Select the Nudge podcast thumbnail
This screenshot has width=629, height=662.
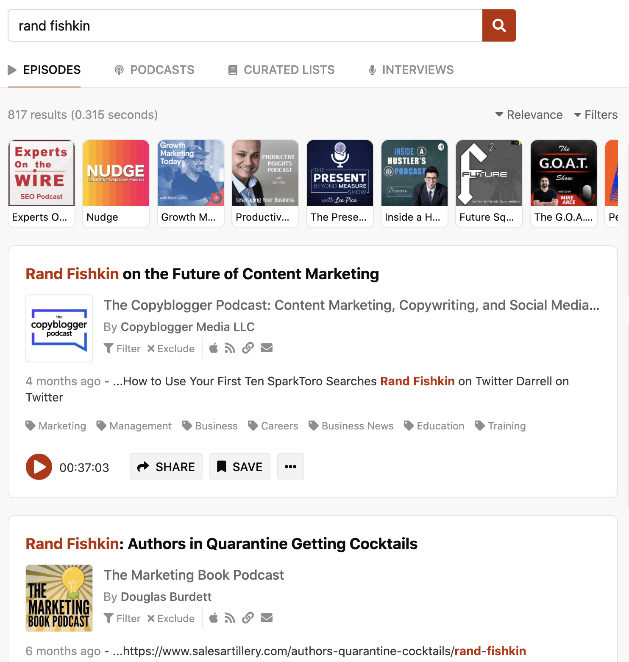click(x=116, y=183)
